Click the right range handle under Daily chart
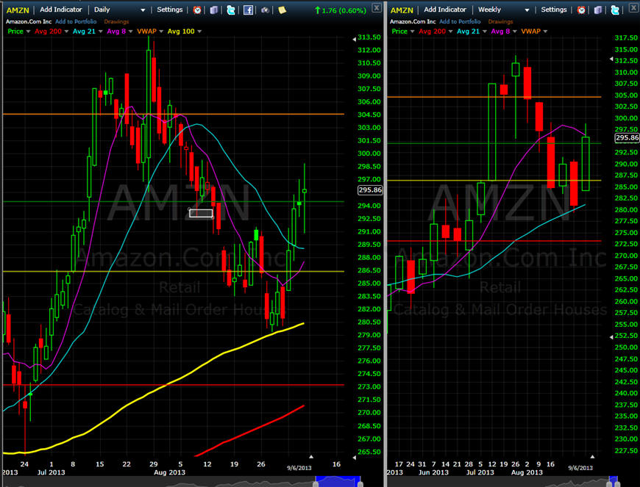 tap(360, 483)
